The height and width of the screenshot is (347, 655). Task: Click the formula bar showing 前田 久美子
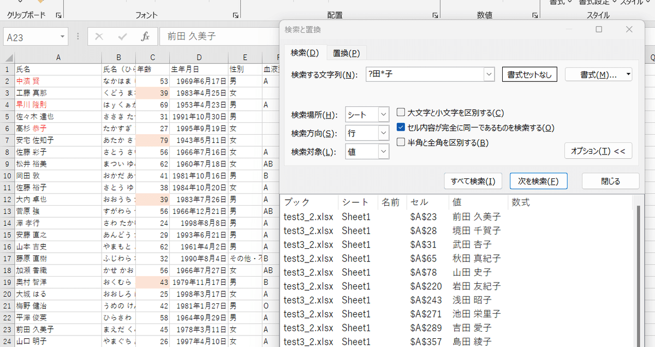pyautogui.click(x=218, y=37)
